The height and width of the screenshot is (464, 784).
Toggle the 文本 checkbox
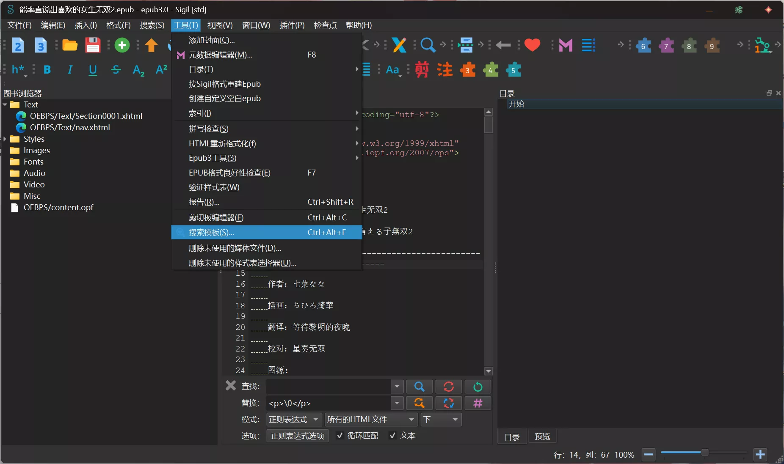(x=392, y=436)
